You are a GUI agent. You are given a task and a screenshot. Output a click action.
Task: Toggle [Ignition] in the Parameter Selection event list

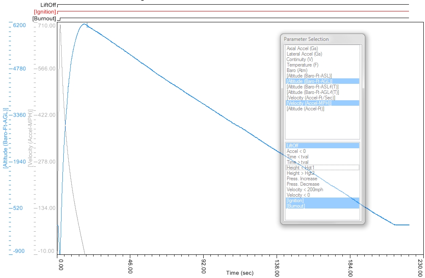pyautogui.click(x=322, y=200)
